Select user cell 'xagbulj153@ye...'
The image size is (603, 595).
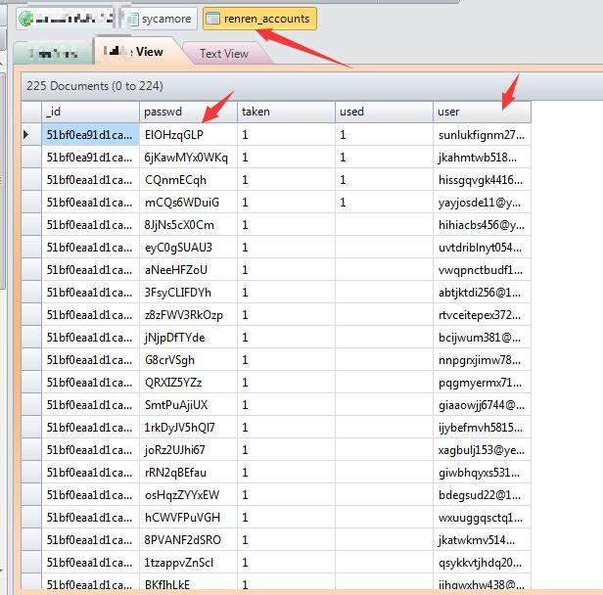pyautogui.click(x=482, y=450)
